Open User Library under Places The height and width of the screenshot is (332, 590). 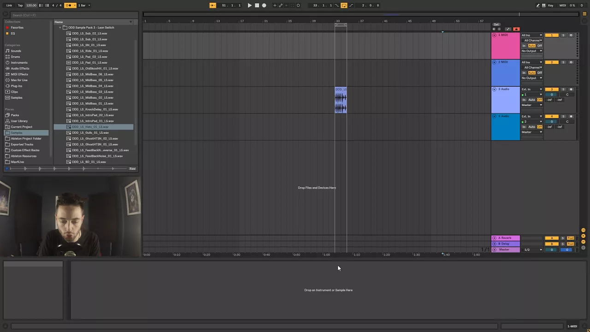19,121
